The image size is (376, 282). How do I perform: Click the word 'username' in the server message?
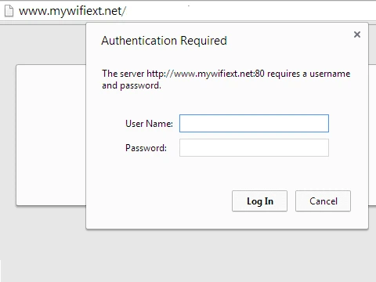[330, 74]
